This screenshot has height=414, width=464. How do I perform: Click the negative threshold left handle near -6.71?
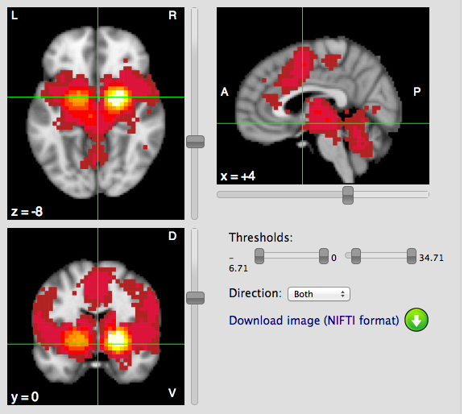pos(259,256)
